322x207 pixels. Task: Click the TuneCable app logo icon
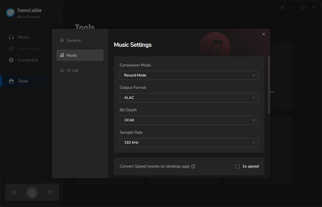pyautogui.click(x=10, y=12)
